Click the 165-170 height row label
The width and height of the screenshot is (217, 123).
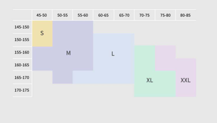click(22, 78)
